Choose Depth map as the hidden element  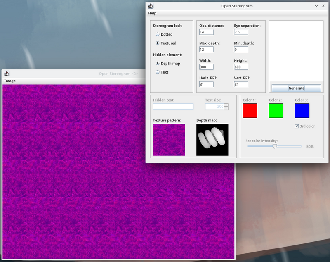158,63
